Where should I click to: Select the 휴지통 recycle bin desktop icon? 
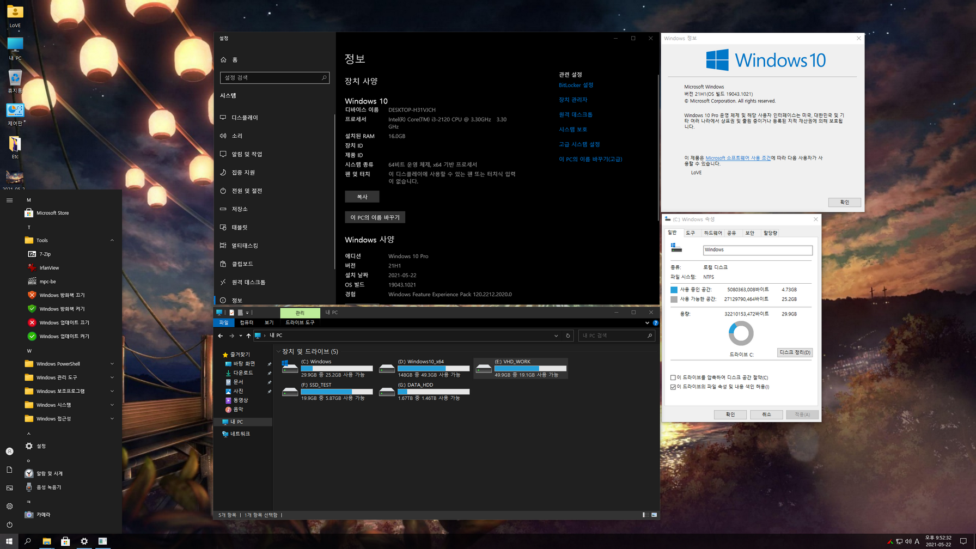pos(15,82)
